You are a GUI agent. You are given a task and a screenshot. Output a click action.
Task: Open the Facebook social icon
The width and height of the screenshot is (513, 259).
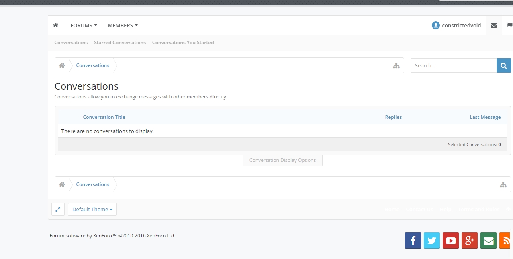[413, 241]
